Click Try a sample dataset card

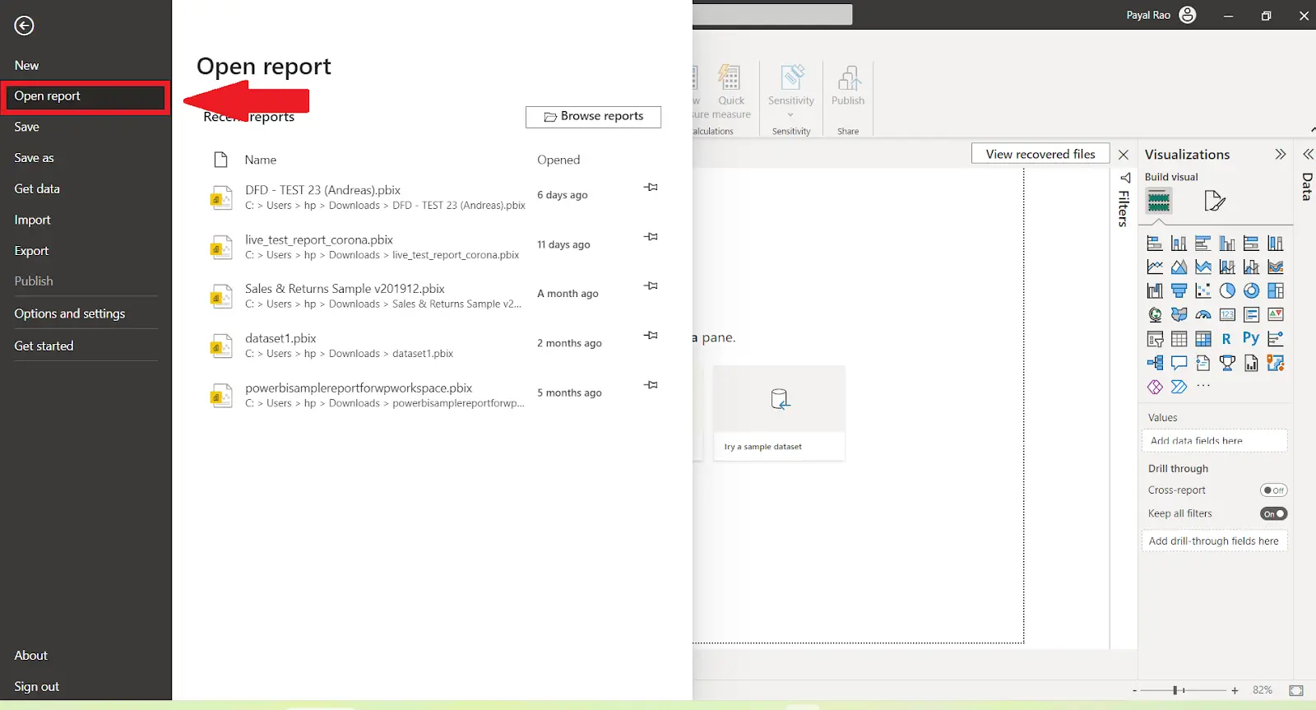[779, 413]
